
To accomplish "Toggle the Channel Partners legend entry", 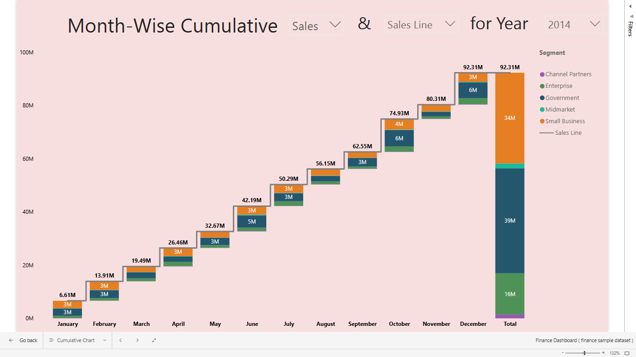I will (569, 74).
